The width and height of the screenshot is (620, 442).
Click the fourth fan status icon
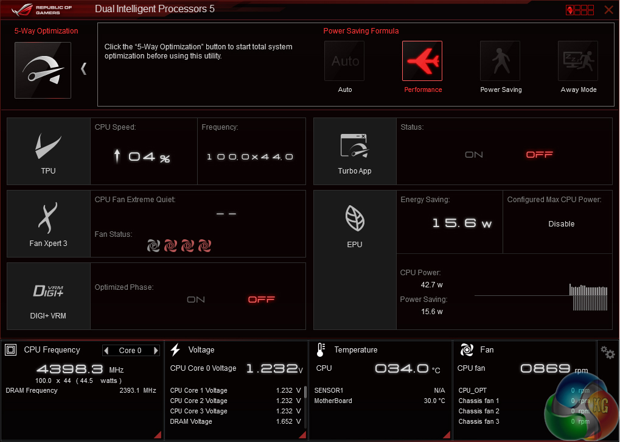coord(204,246)
